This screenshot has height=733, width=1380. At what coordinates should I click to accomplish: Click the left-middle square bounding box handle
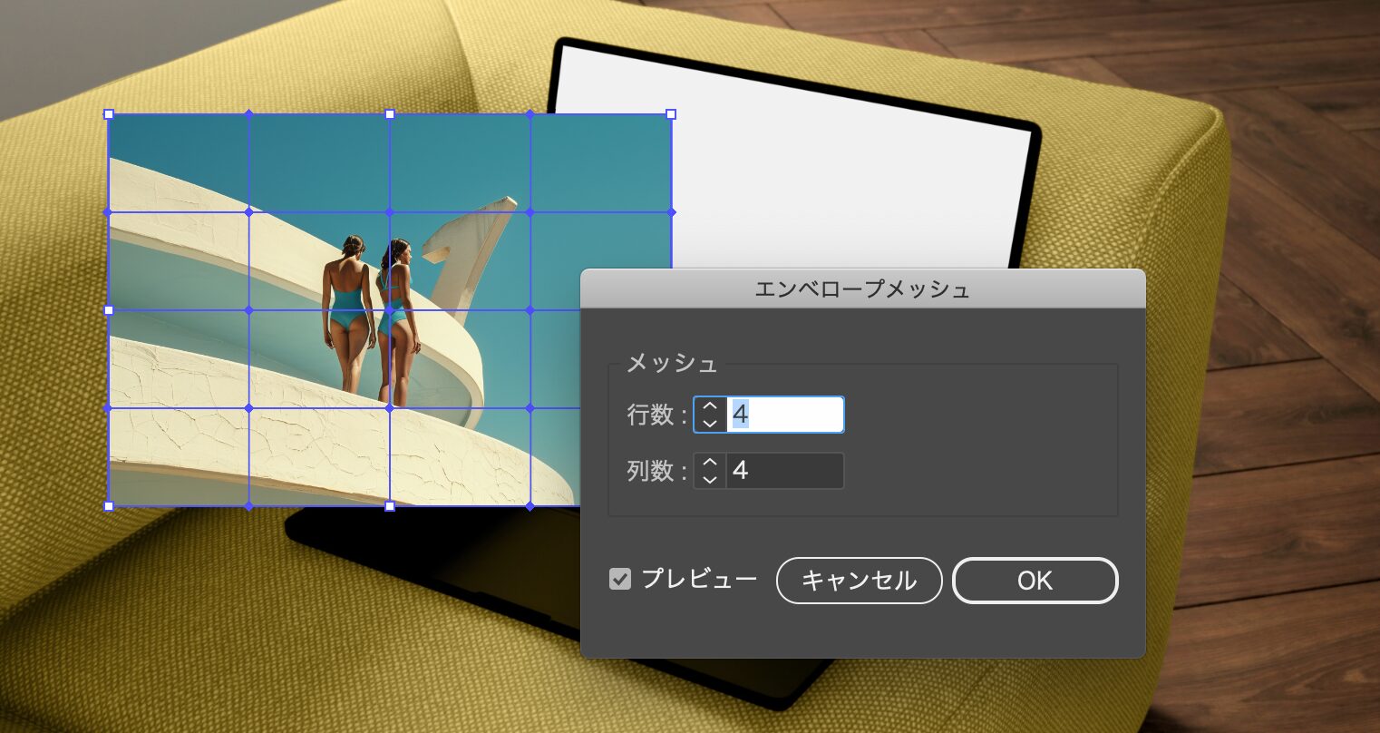(109, 310)
